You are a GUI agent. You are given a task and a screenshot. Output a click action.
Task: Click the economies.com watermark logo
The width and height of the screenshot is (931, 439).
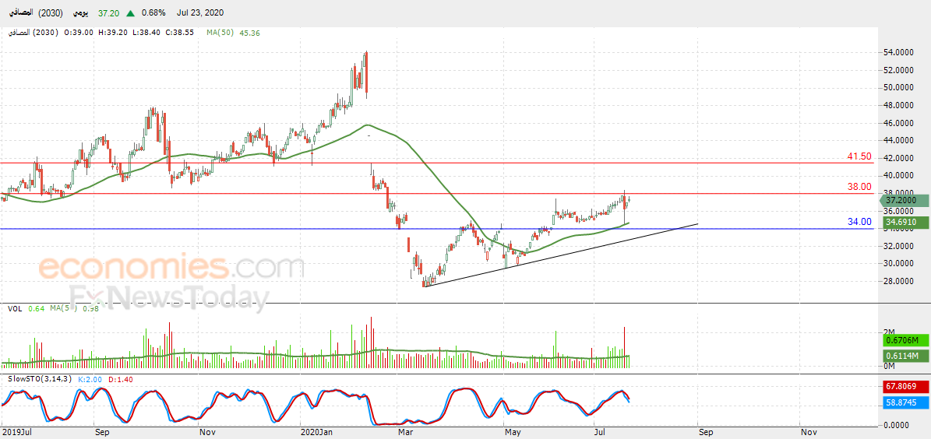(x=171, y=268)
